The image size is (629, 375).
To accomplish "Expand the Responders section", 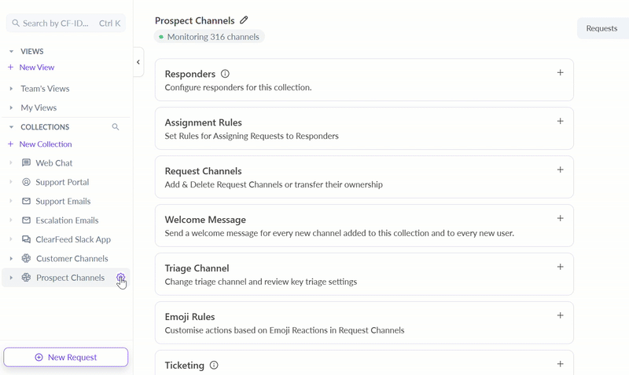I will coord(560,73).
